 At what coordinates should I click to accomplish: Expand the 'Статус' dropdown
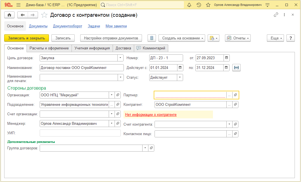point(180,77)
